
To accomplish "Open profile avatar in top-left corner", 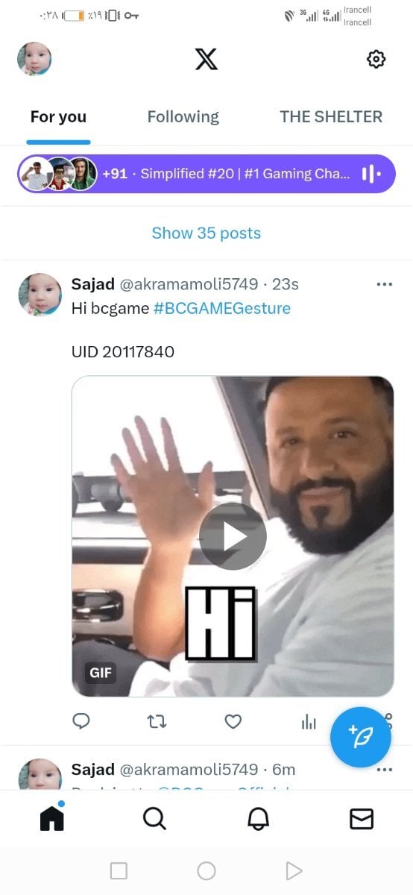I will pyautogui.click(x=34, y=59).
